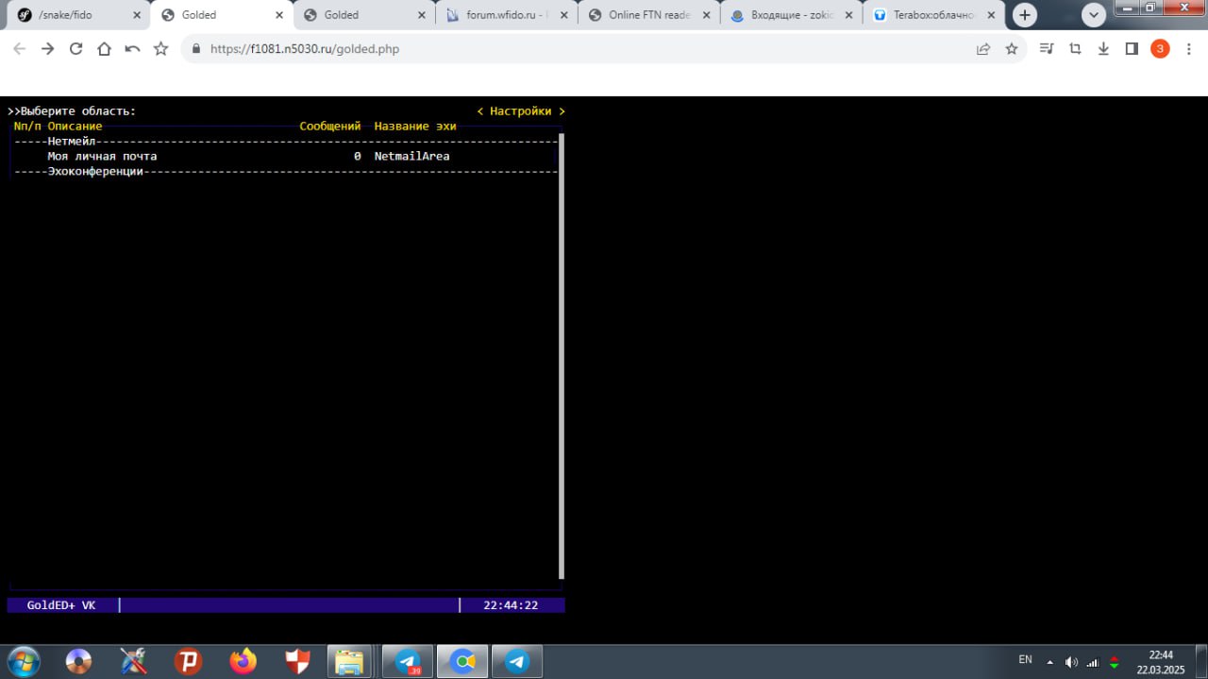Image resolution: width=1208 pixels, height=679 pixels.
Task: Click the volume speaker tray icon
Action: [x=1071, y=662]
